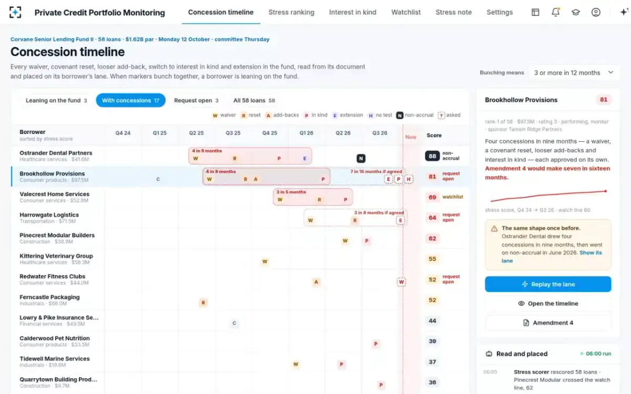
Task: Select the With concessions filter chip
Action: [130, 100]
